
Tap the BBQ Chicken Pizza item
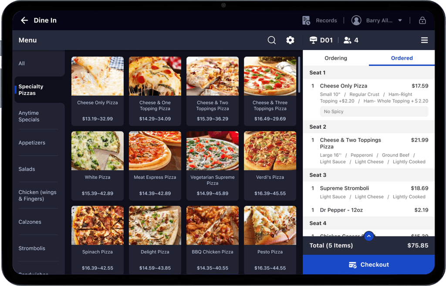213,225
